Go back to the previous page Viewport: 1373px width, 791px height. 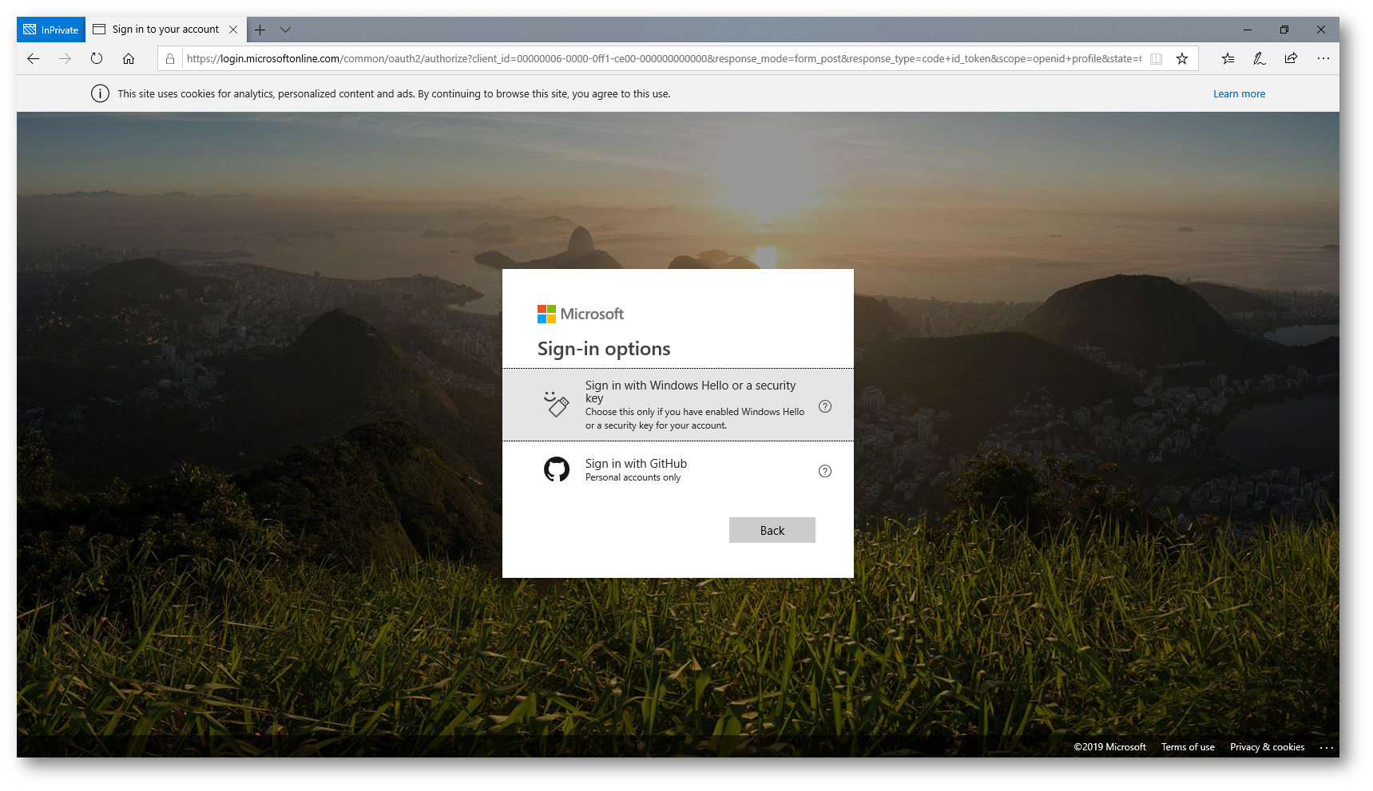pyautogui.click(x=34, y=58)
